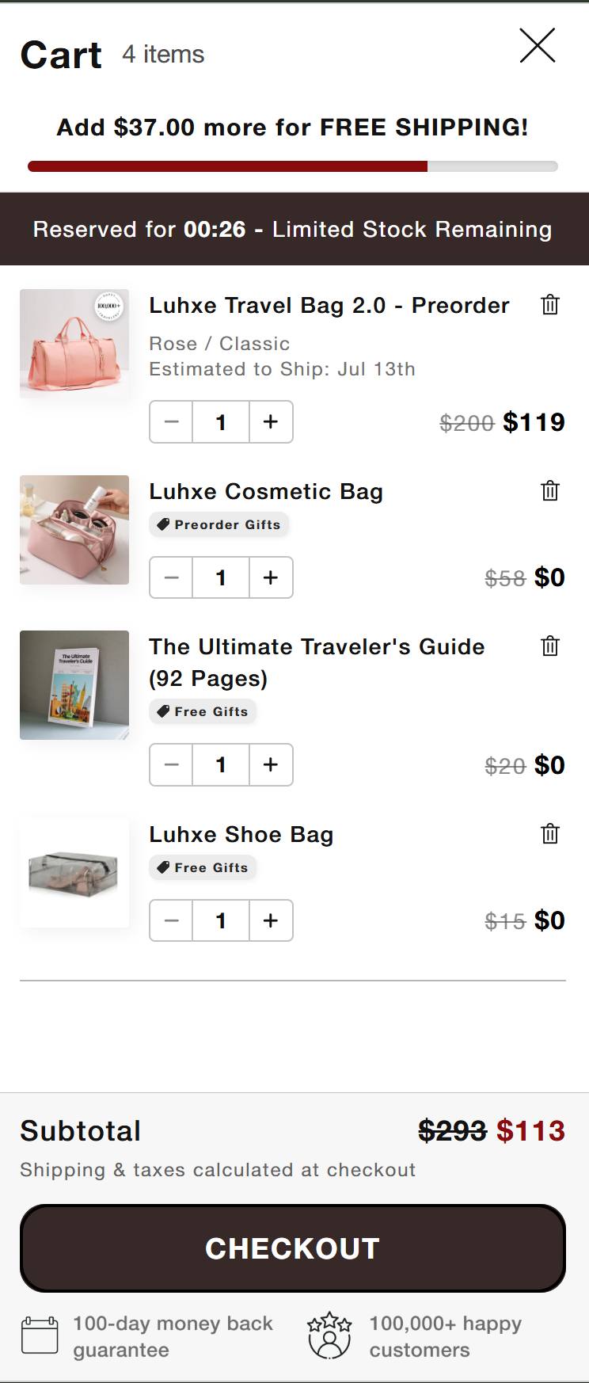Remove Luhxe Shoe Bag via trash icon
The image size is (589, 1383).
pyautogui.click(x=550, y=833)
